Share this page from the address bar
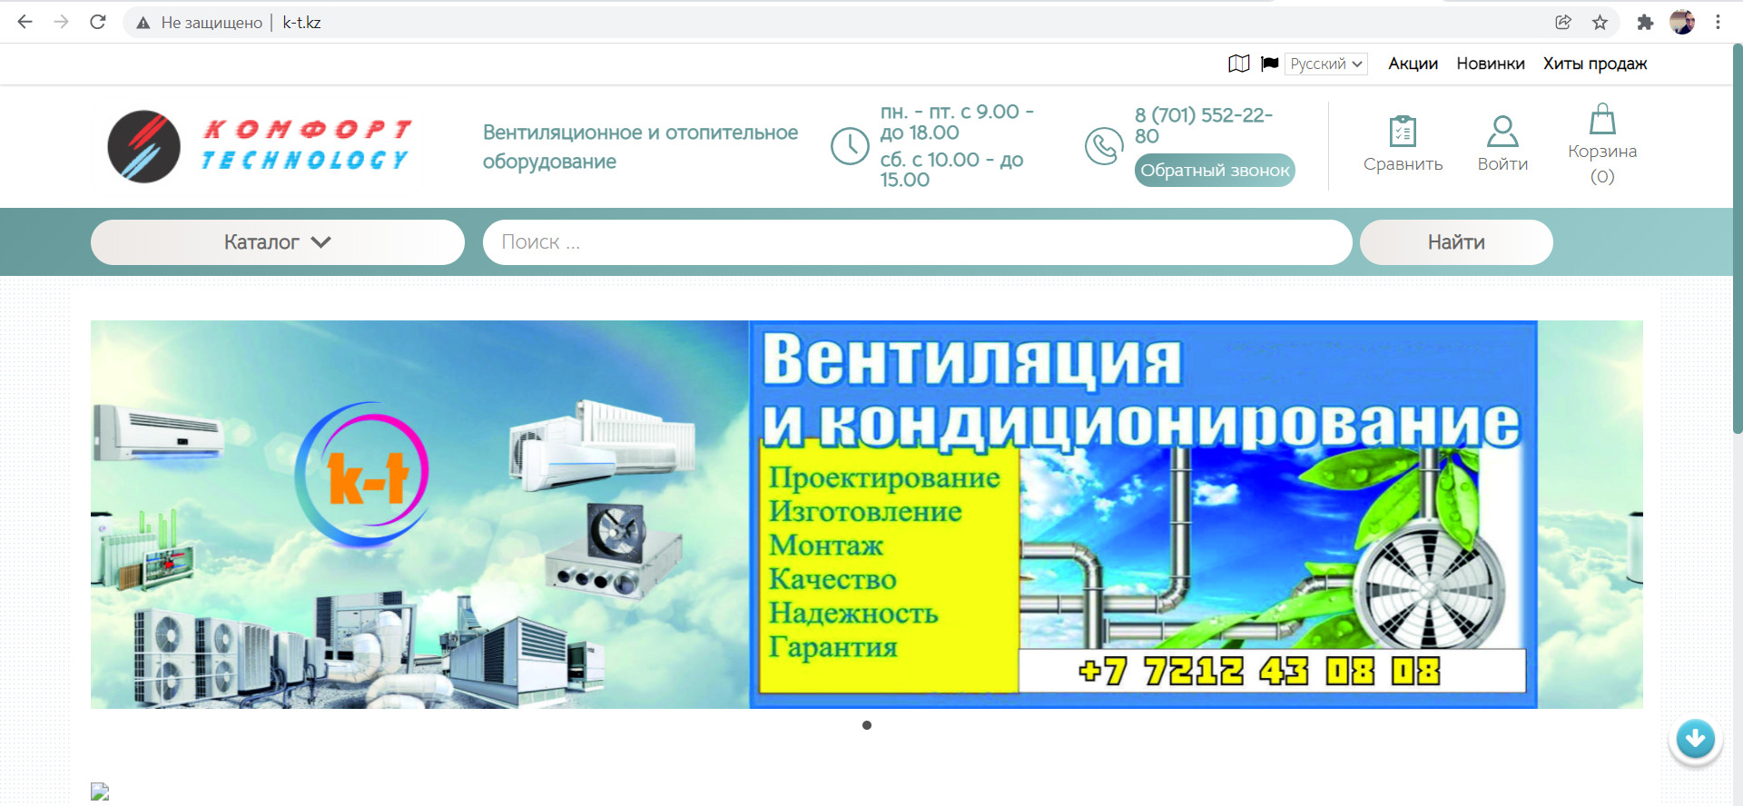The width and height of the screenshot is (1743, 806). [1563, 23]
